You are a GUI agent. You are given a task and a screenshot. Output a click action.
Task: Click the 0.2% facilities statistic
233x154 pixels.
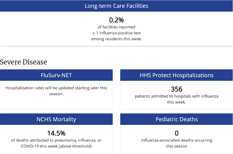click(x=116, y=20)
